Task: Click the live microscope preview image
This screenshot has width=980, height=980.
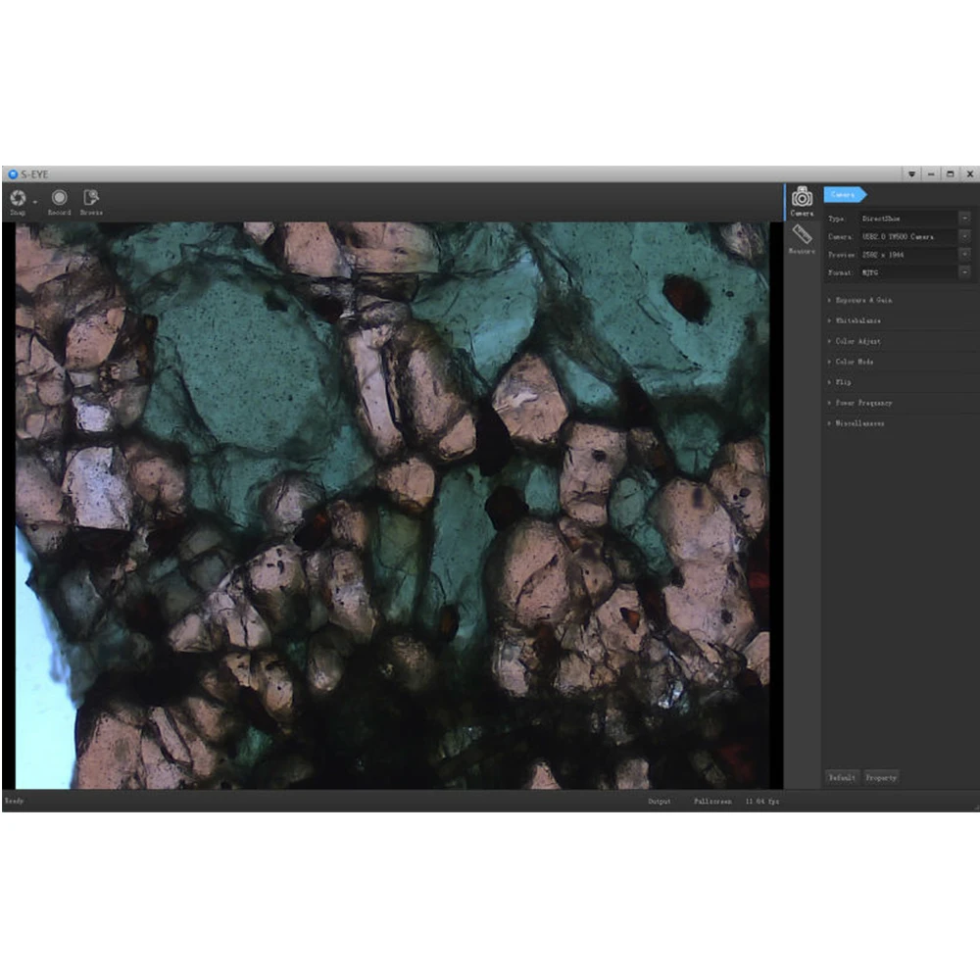Action: coord(393,505)
